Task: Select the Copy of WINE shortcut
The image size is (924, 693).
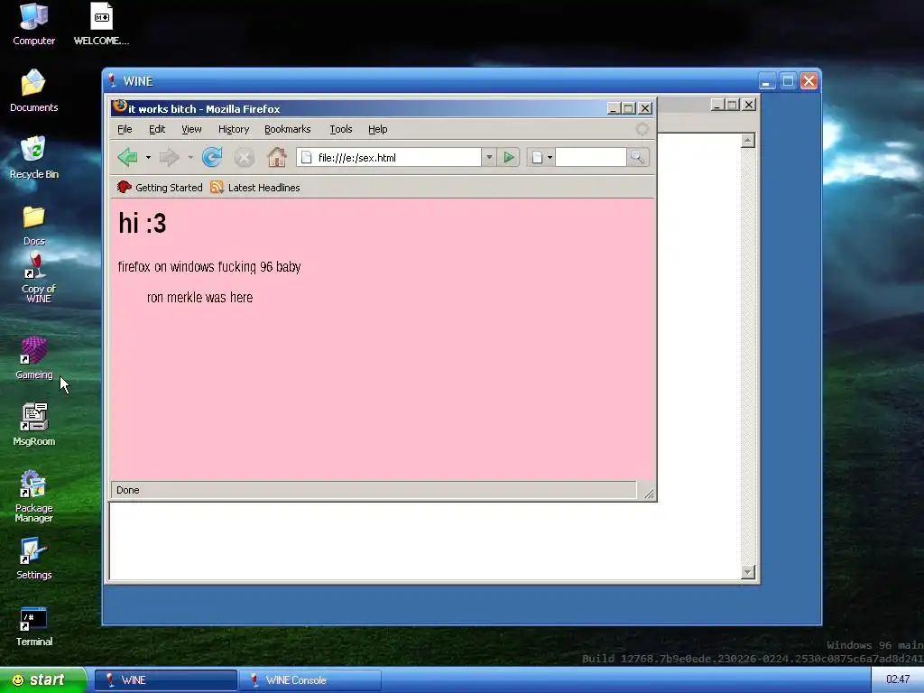Action: [x=38, y=278]
